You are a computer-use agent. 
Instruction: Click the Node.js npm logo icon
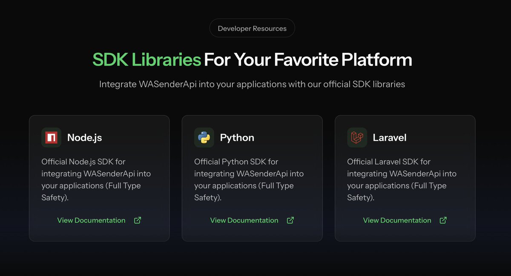(51, 137)
